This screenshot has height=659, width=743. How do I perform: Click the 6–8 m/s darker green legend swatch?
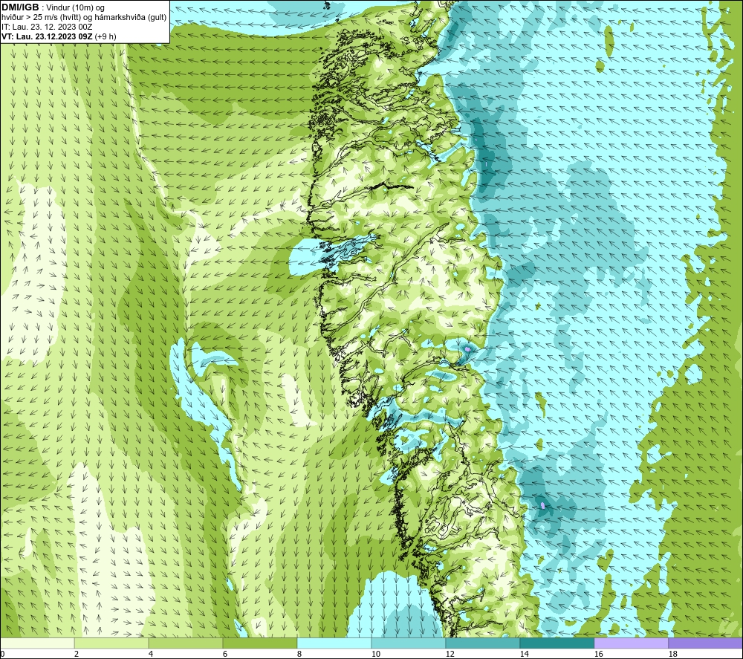pos(259,643)
